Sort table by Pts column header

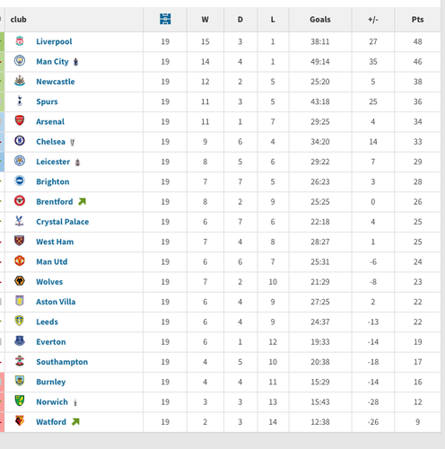[x=417, y=20]
